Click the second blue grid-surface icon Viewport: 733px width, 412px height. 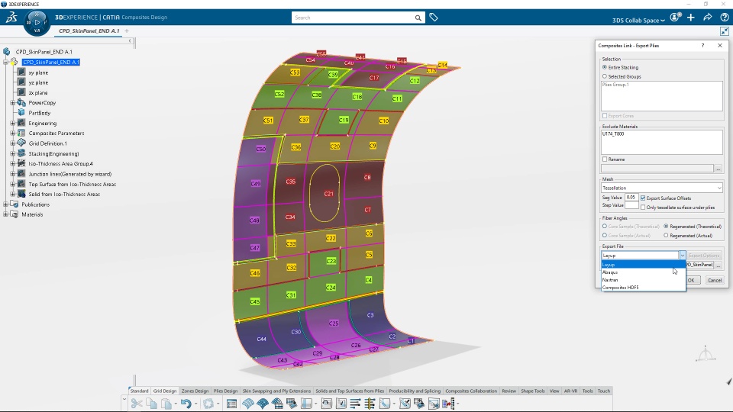263,404
